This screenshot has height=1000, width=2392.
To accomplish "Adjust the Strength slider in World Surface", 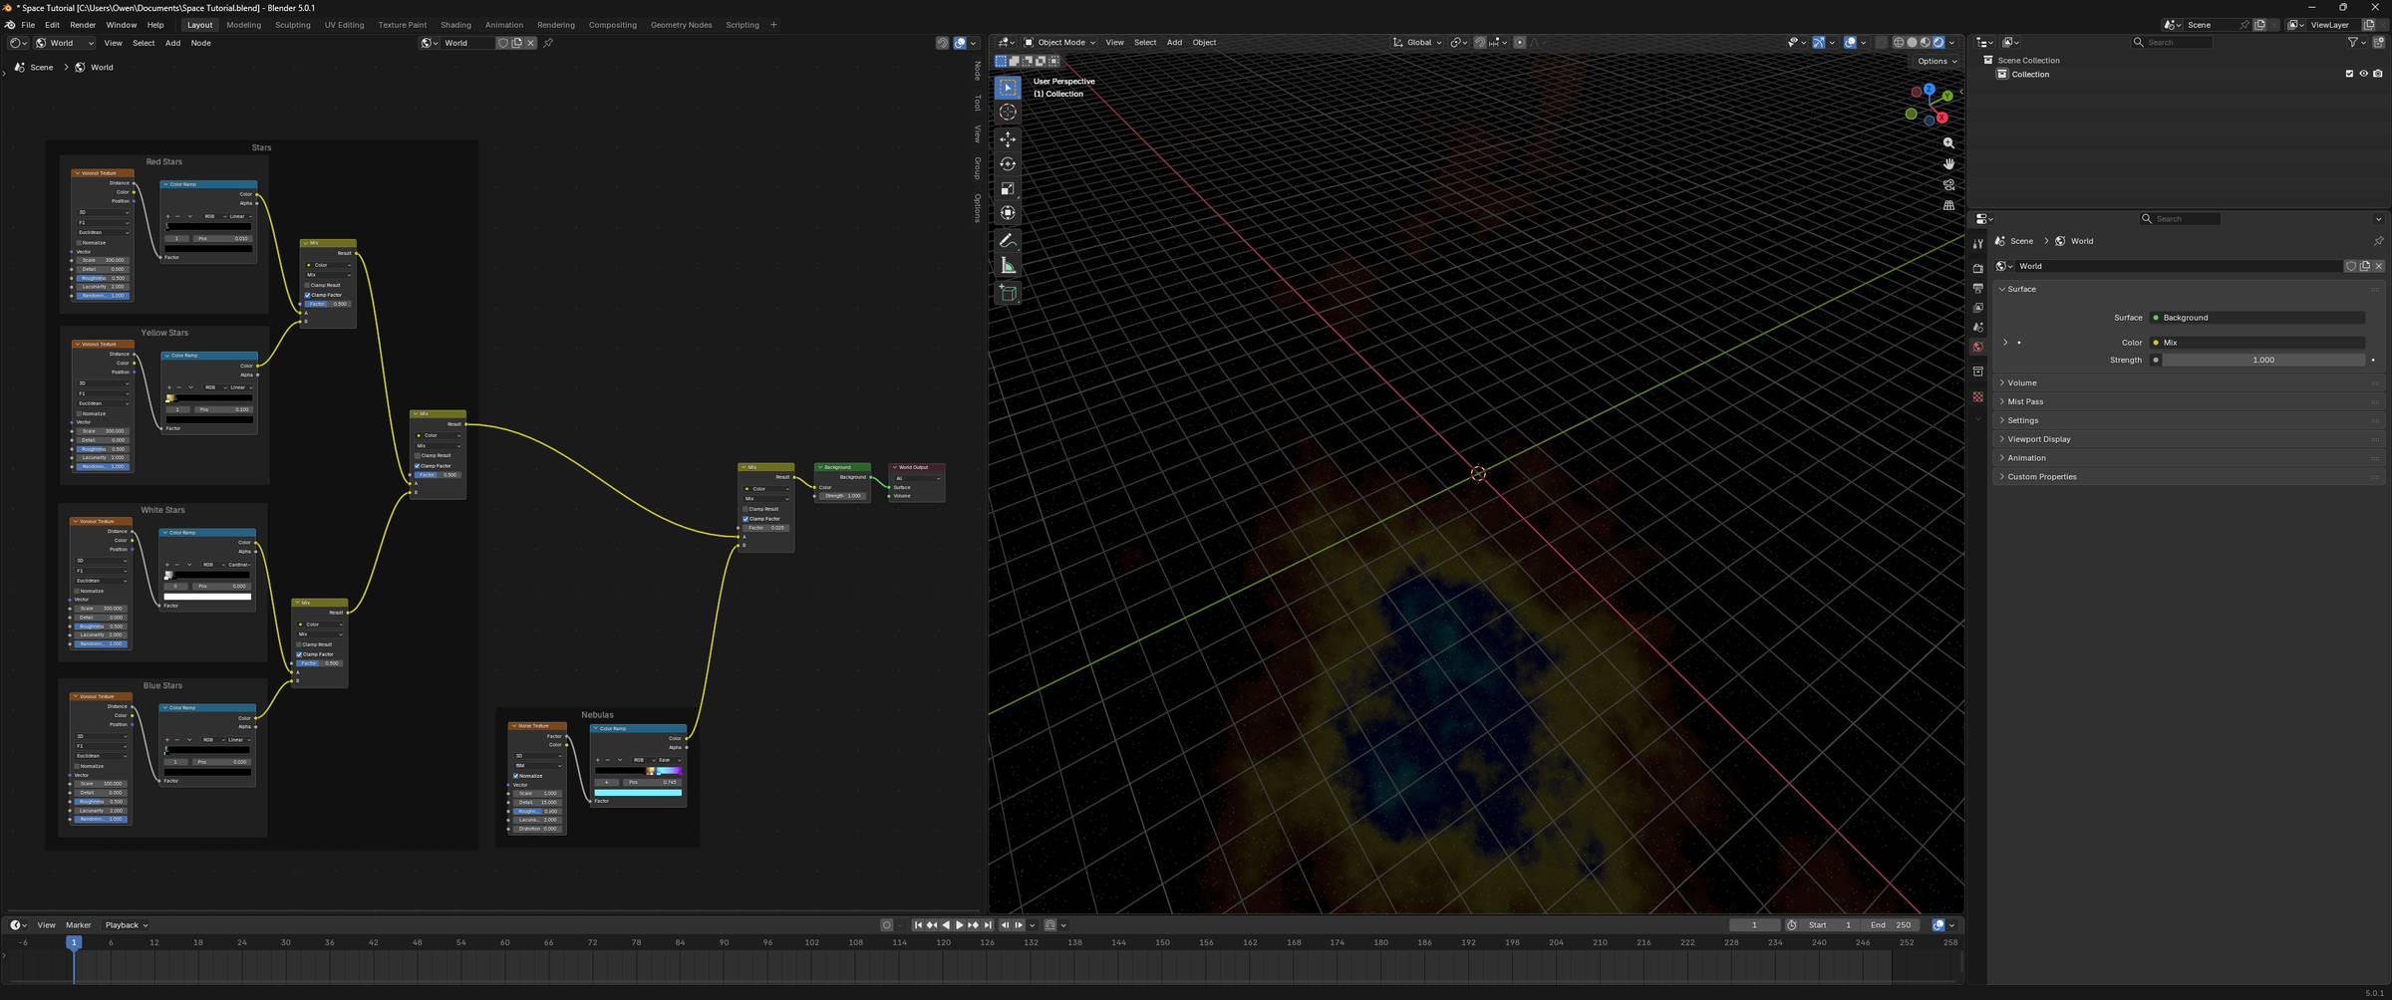I will click(x=2262, y=361).
